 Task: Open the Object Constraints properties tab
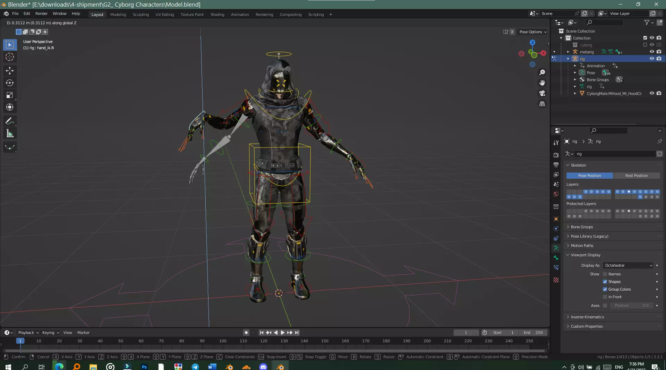pos(556,238)
